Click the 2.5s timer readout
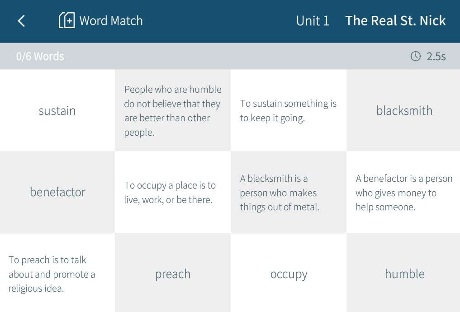 [x=436, y=57]
